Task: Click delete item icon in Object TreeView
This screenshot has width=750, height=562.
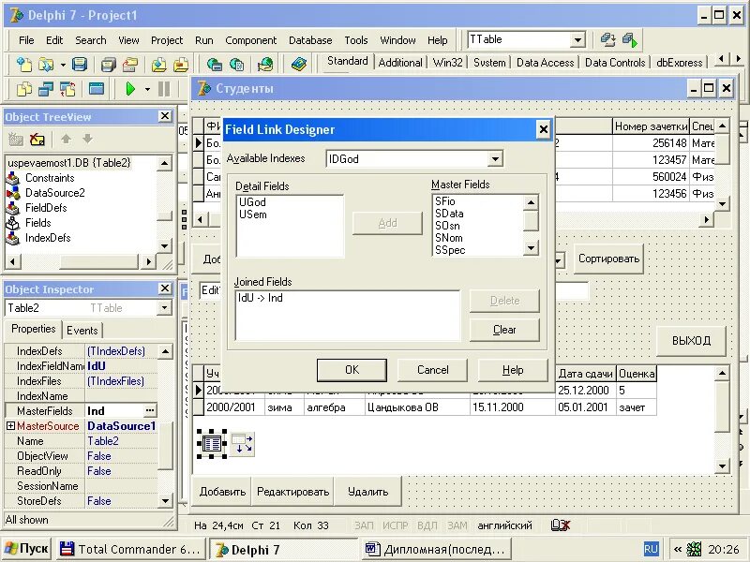Action: pos(37,140)
